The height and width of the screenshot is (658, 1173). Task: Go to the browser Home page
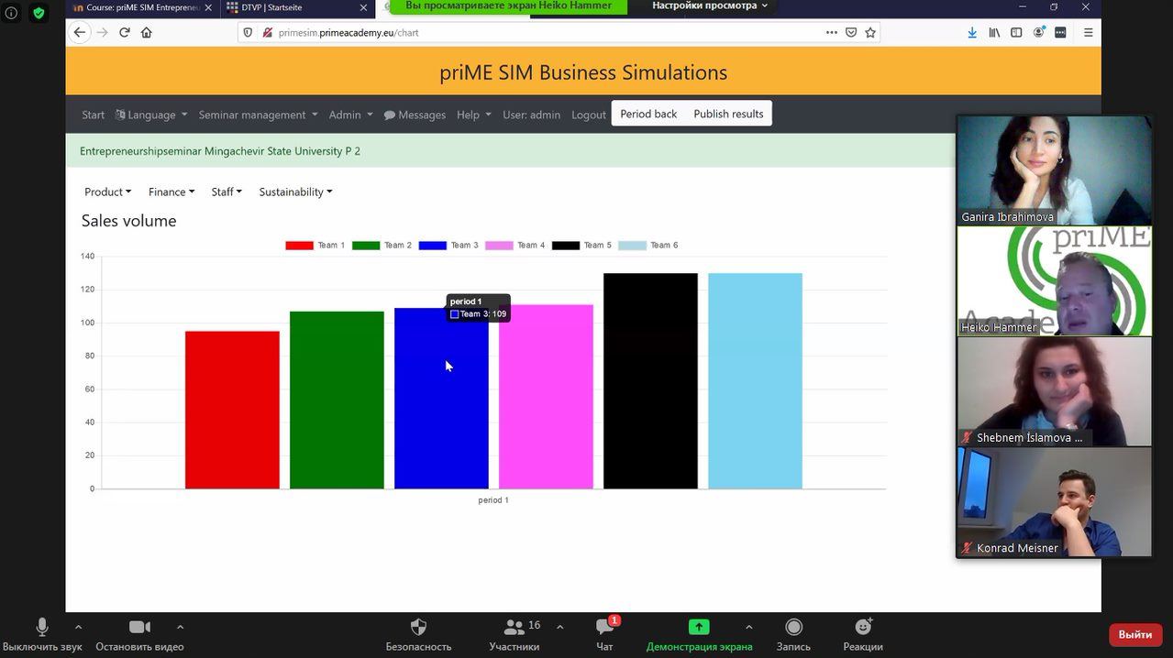tap(146, 32)
